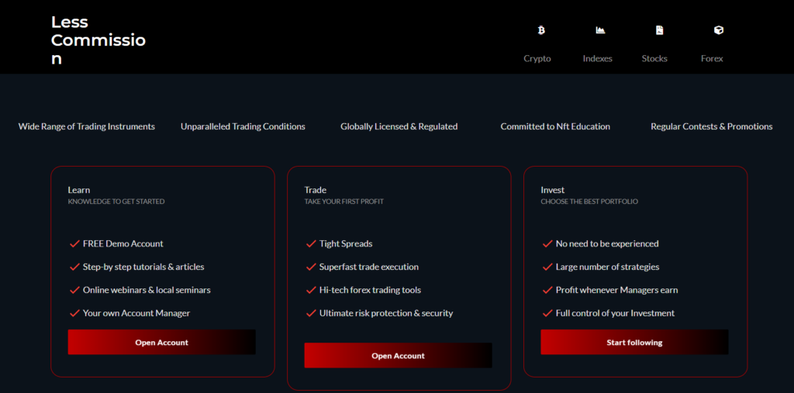This screenshot has width=794, height=393.
Task: Open the Crypto menu item
Action: click(x=537, y=59)
